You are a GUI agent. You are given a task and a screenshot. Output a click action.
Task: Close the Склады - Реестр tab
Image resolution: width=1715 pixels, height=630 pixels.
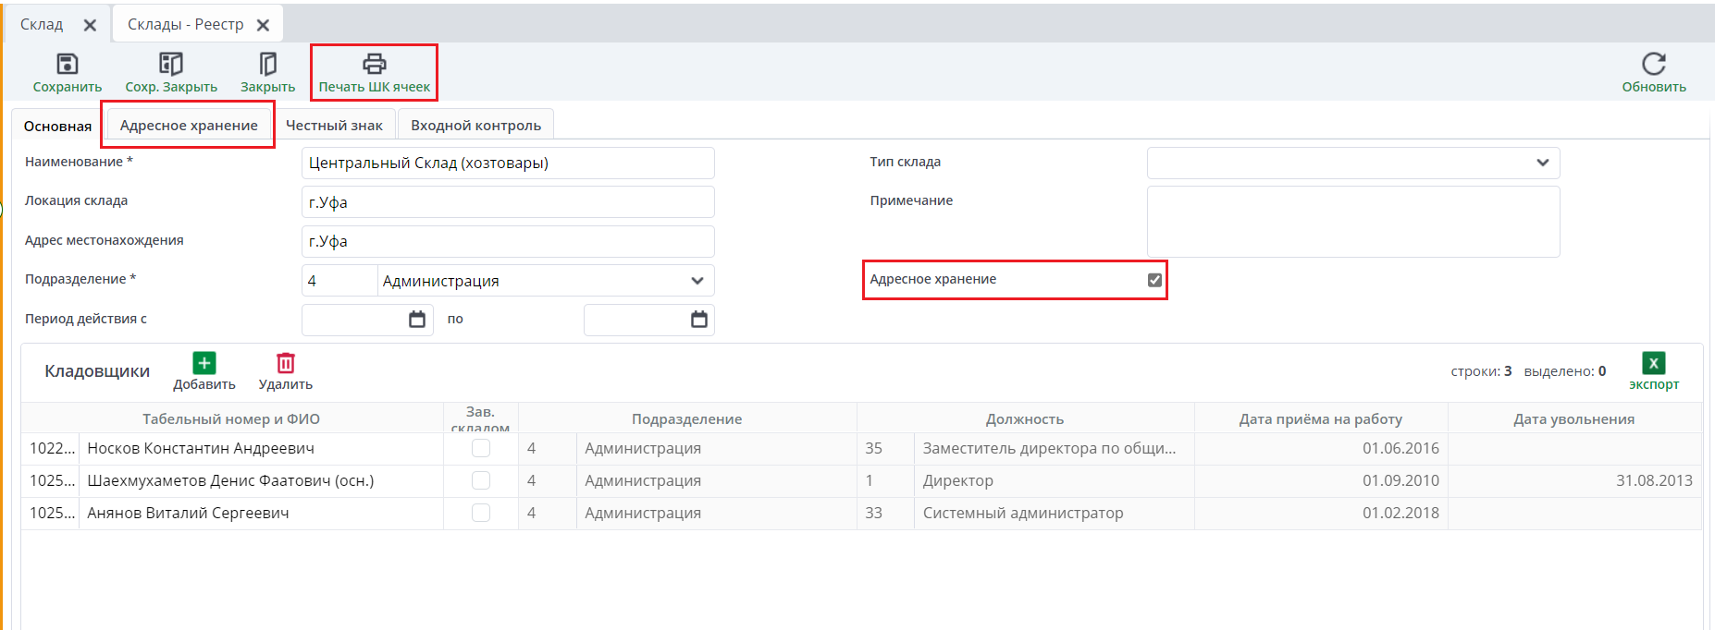tap(264, 25)
